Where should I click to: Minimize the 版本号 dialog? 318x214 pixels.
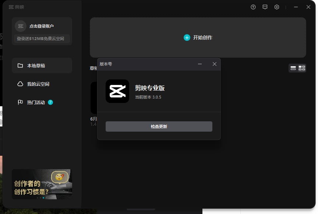200,64
